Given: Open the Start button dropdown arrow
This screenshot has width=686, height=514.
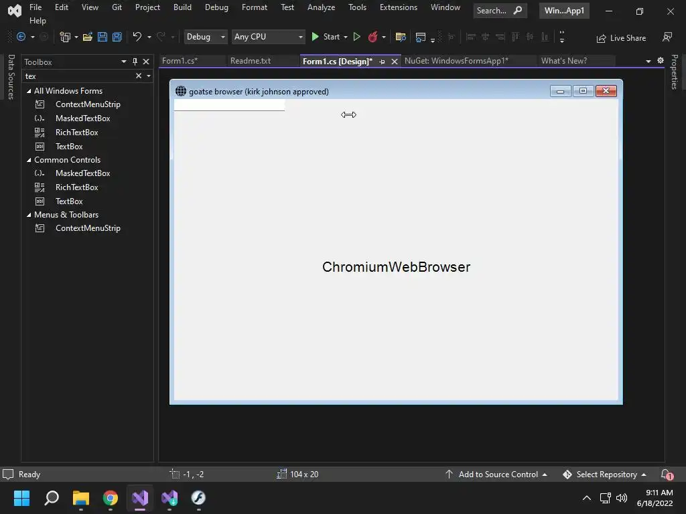Looking at the screenshot, I should (346, 37).
